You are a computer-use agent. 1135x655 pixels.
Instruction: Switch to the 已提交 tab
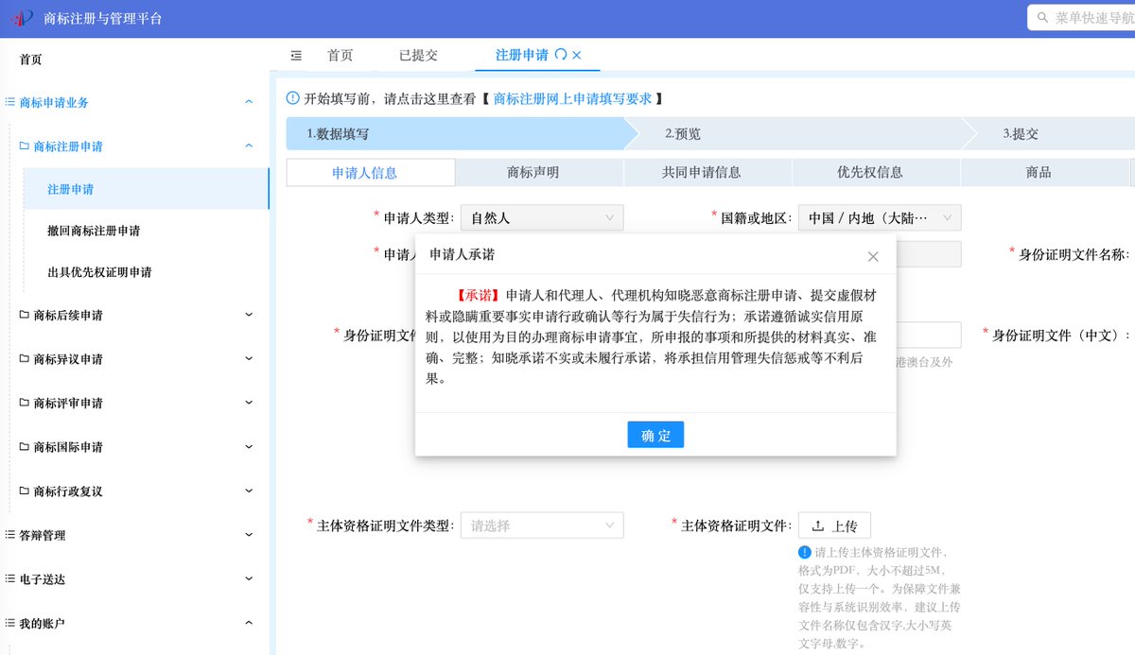pos(418,55)
